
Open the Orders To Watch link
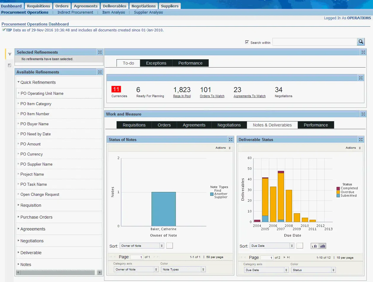coord(212,96)
